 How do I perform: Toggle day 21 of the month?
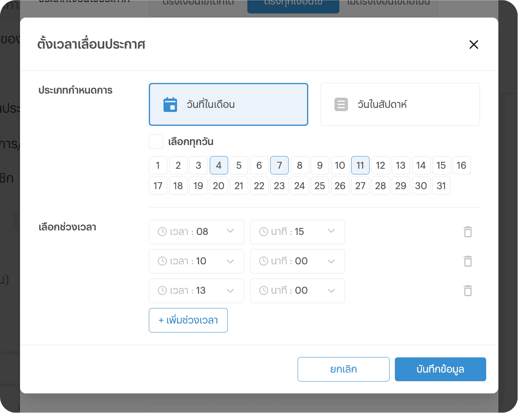click(x=239, y=186)
